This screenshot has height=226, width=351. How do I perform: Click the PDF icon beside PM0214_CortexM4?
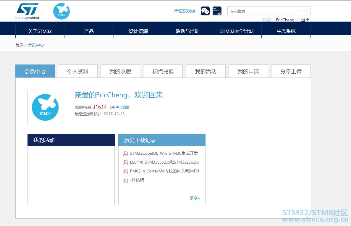point(125,171)
